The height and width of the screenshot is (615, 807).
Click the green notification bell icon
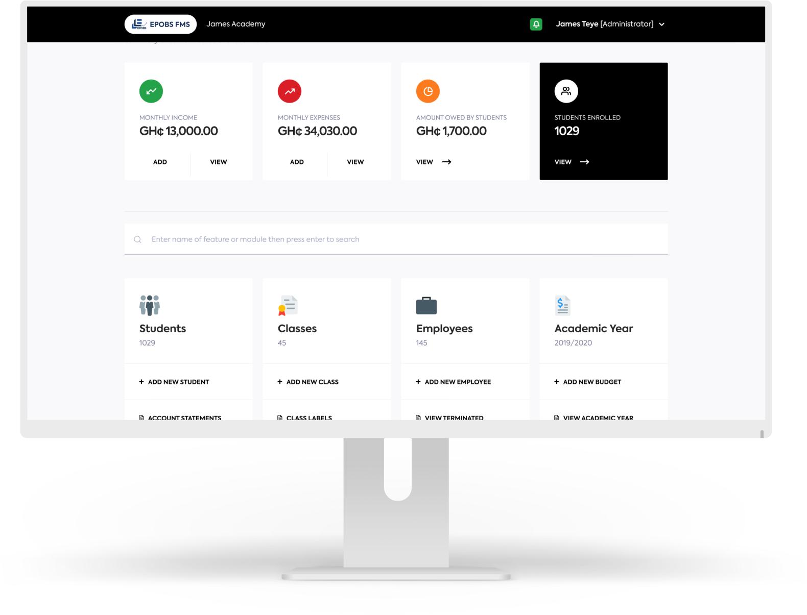pyautogui.click(x=536, y=24)
